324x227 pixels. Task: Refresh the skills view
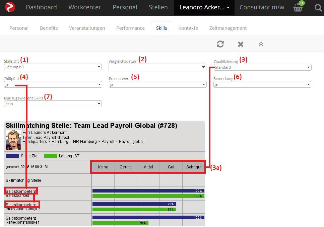point(220,44)
